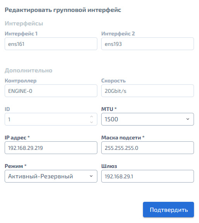Click the Скорость field showing 20Gbit/s
199x223 pixels.
148,91
